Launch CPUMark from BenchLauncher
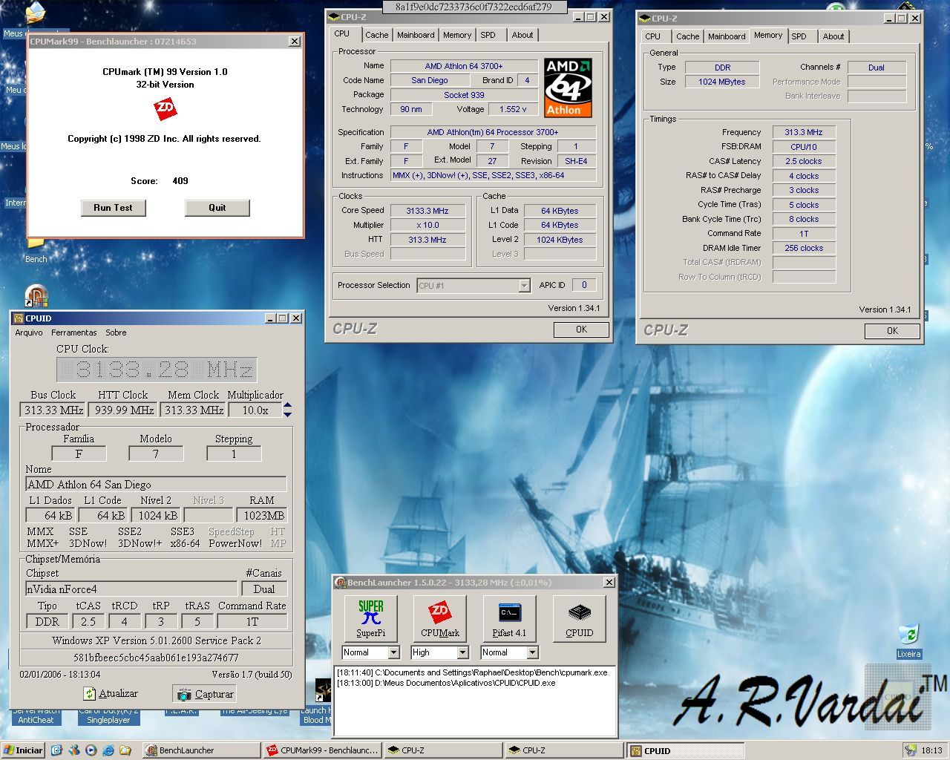 (439, 618)
